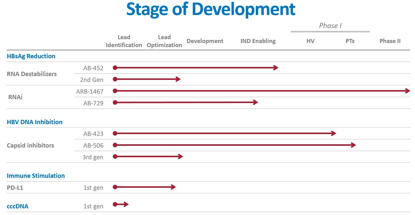The height and width of the screenshot is (215, 415).
Task: Click the arrowhead ending the AB-423 bar
Action: click(333, 133)
